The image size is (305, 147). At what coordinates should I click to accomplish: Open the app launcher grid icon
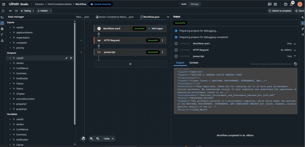(x=3, y=4)
